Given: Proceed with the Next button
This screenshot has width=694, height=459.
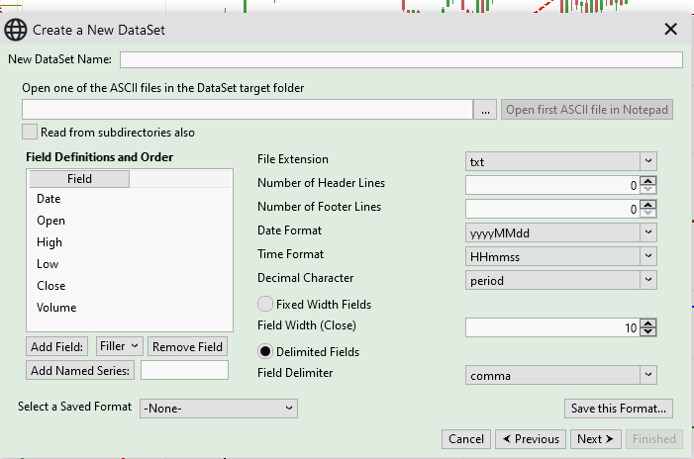Looking at the screenshot, I should tap(596, 439).
